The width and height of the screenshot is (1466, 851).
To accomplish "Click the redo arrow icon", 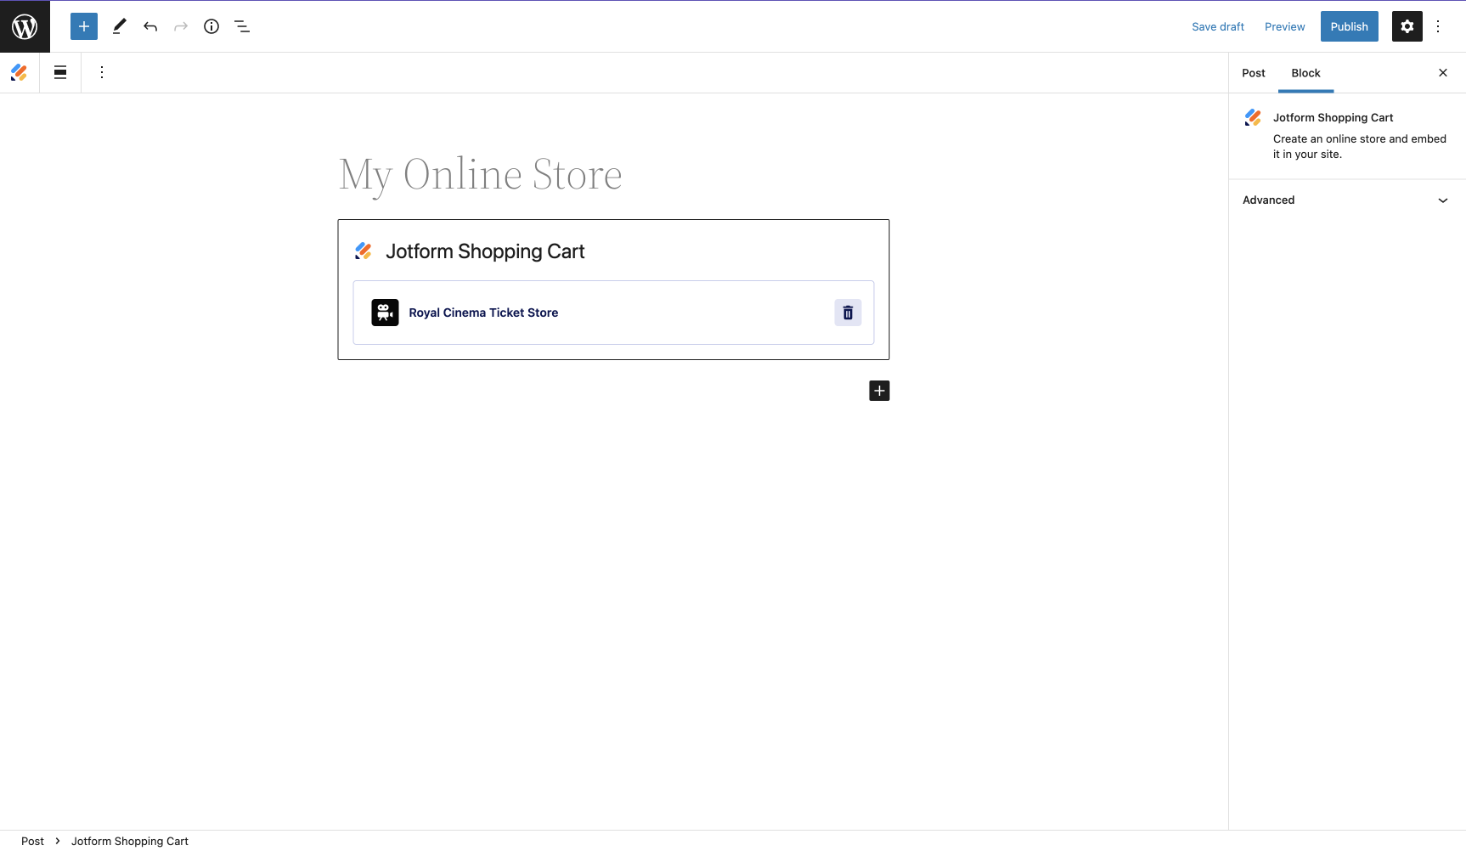I will pyautogui.click(x=181, y=26).
